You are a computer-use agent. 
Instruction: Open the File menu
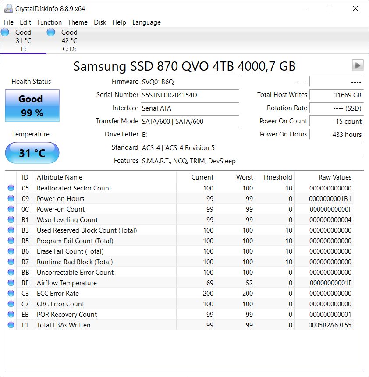8,22
